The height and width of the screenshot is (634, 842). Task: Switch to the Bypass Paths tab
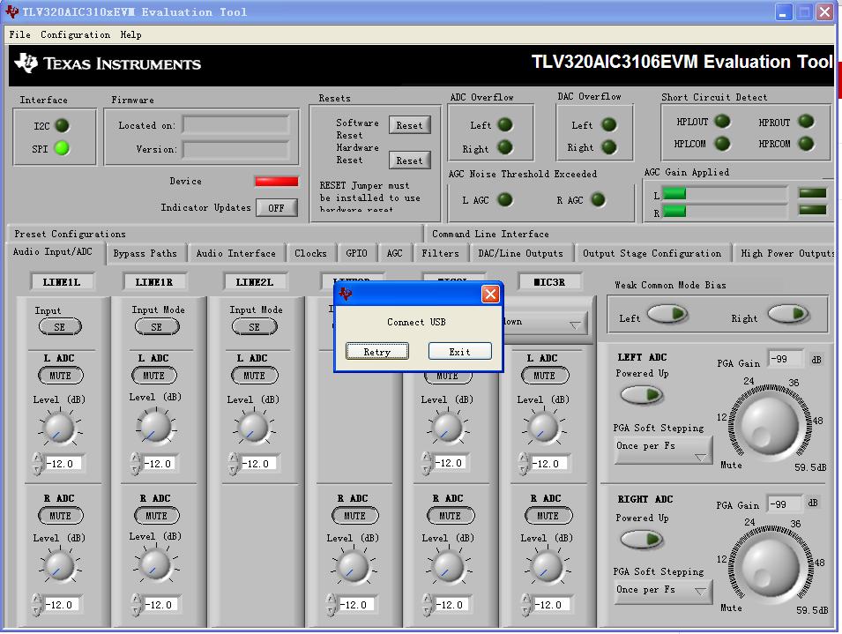145,253
